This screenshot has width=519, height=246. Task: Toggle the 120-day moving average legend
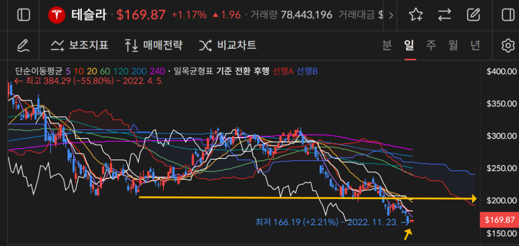point(120,71)
